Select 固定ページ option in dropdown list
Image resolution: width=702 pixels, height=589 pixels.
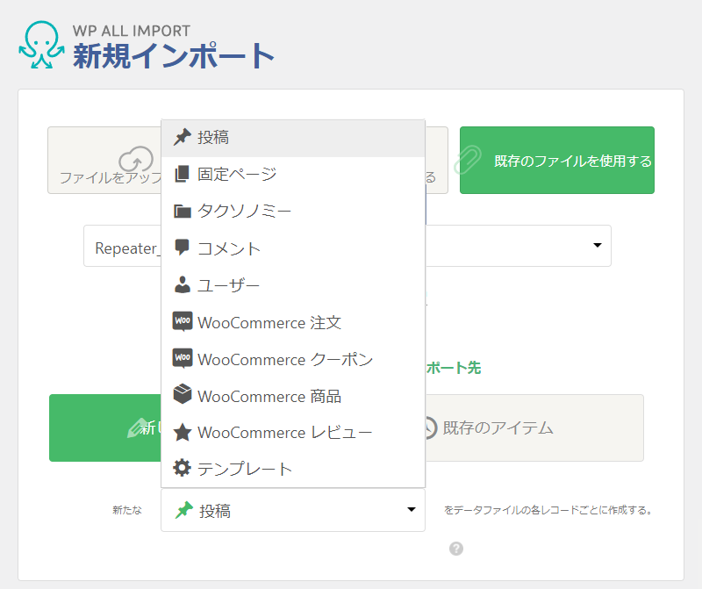293,174
